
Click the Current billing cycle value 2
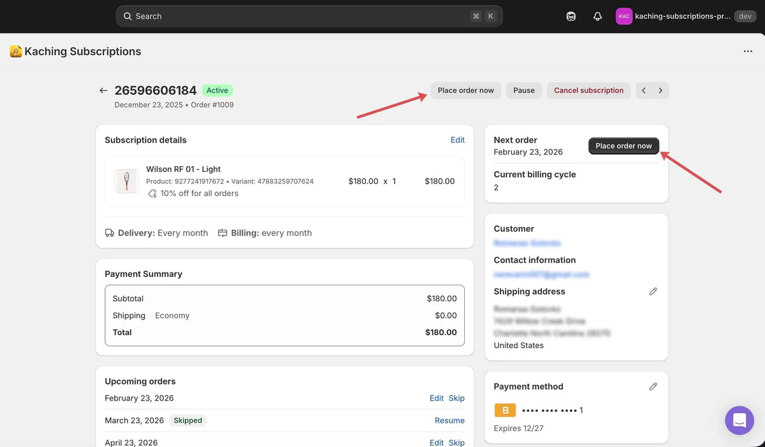pyautogui.click(x=497, y=188)
